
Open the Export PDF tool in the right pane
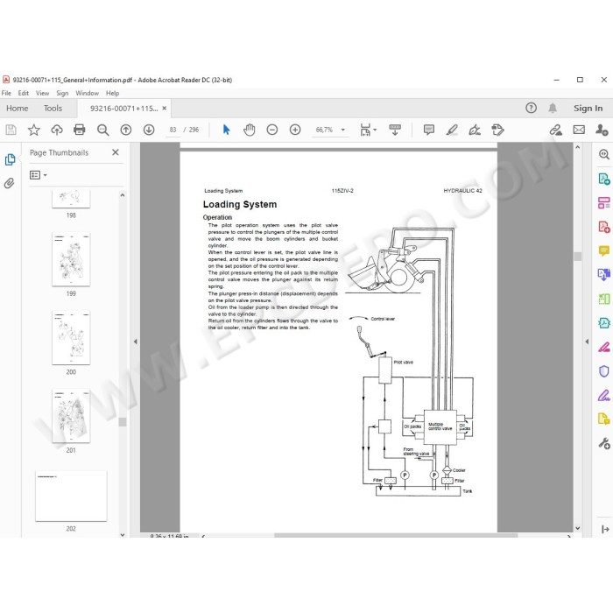[604, 179]
